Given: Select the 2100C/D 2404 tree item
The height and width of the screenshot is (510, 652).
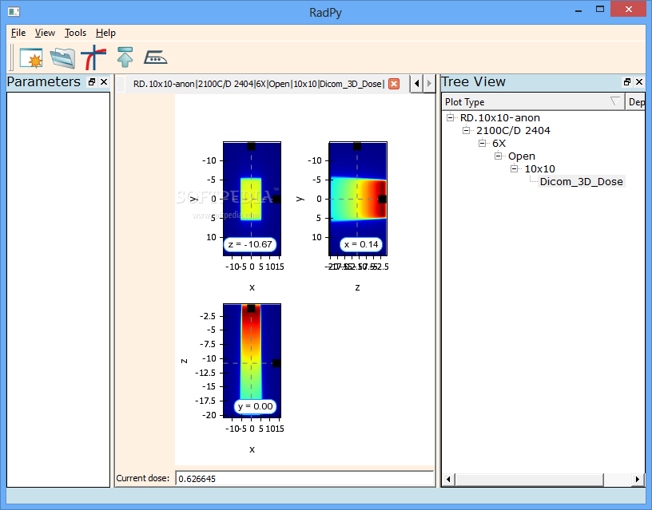Looking at the screenshot, I should [513, 130].
